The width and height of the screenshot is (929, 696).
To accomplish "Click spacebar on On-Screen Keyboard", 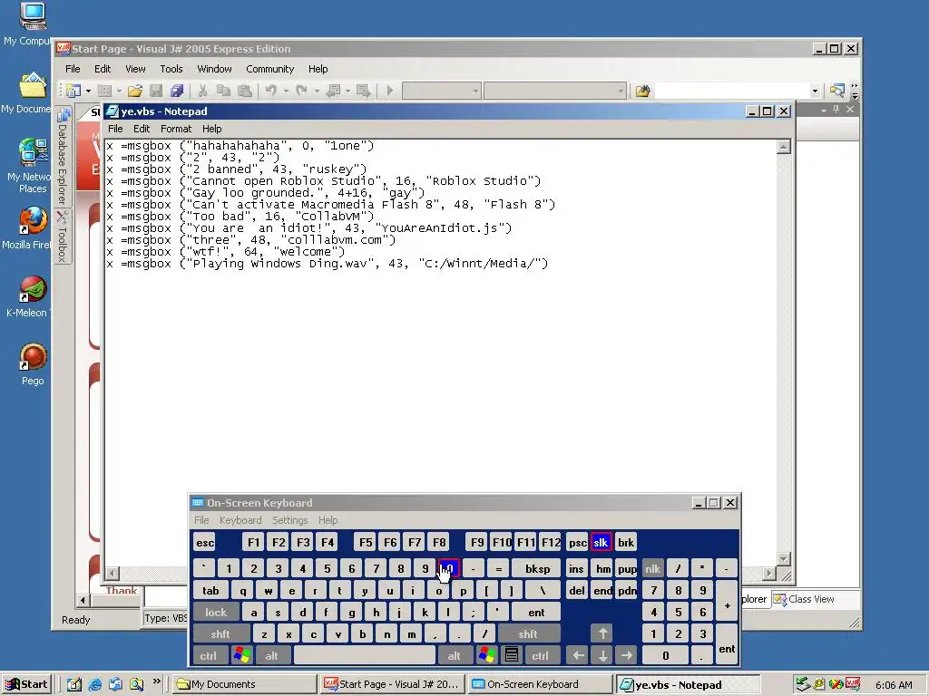I will 364,655.
